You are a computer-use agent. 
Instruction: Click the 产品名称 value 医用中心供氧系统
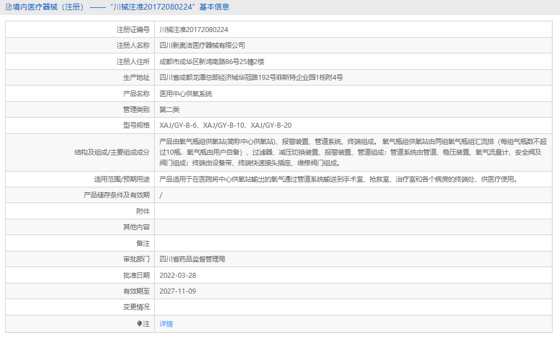click(190, 93)
